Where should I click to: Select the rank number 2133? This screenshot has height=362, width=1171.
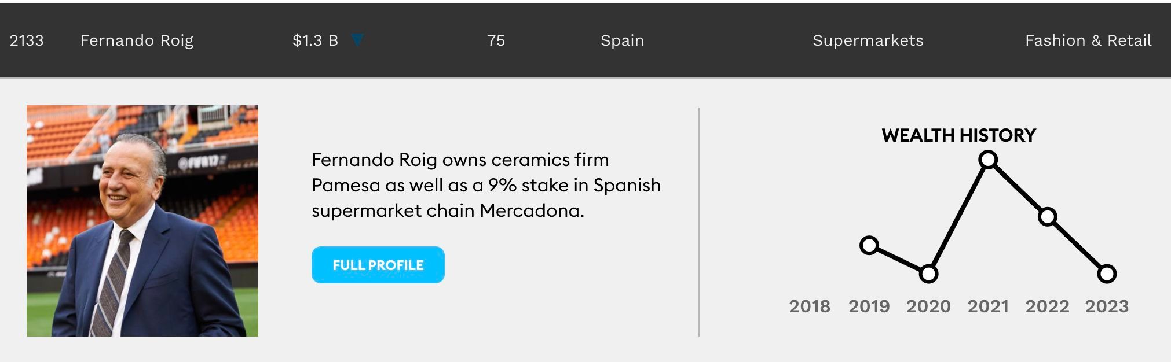27,40
